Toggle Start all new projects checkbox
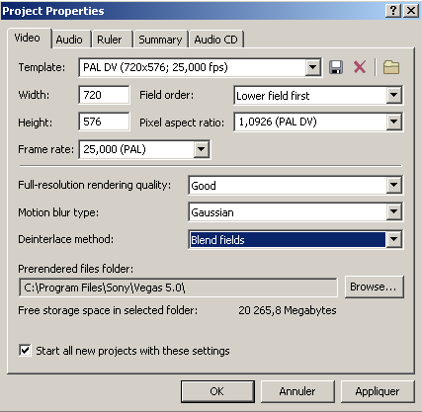The image size is (422, 412). point(25,351)
